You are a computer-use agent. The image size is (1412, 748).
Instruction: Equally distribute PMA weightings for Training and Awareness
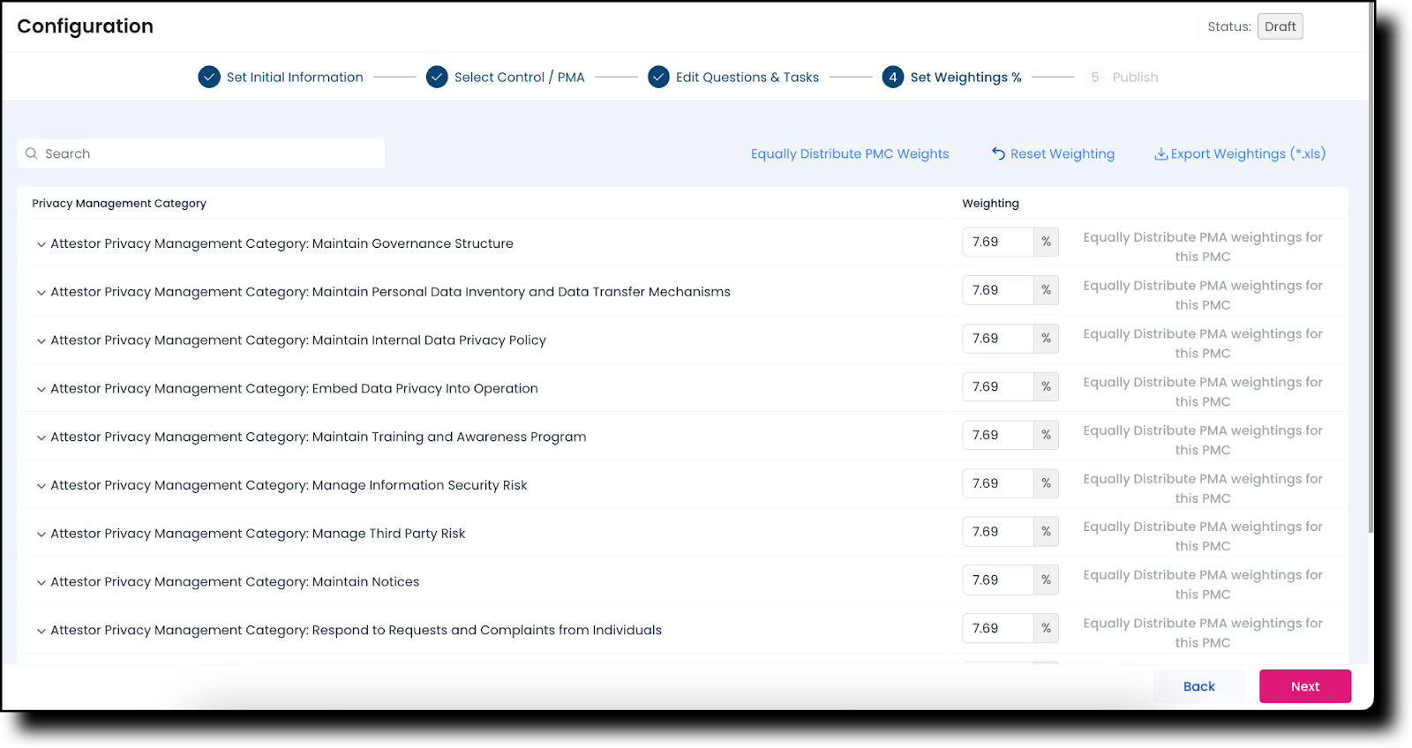(1203, 440)
